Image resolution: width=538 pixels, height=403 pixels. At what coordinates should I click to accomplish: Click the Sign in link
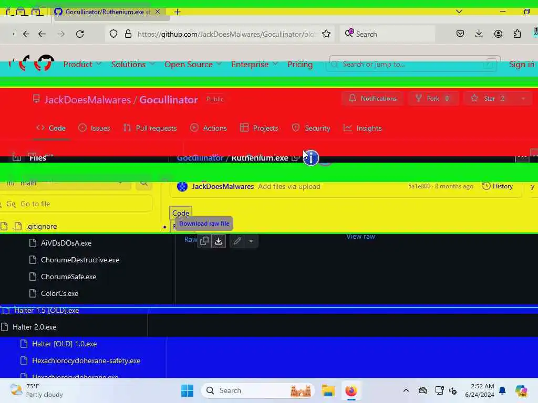pyautogui.click(x=522, y=65)
